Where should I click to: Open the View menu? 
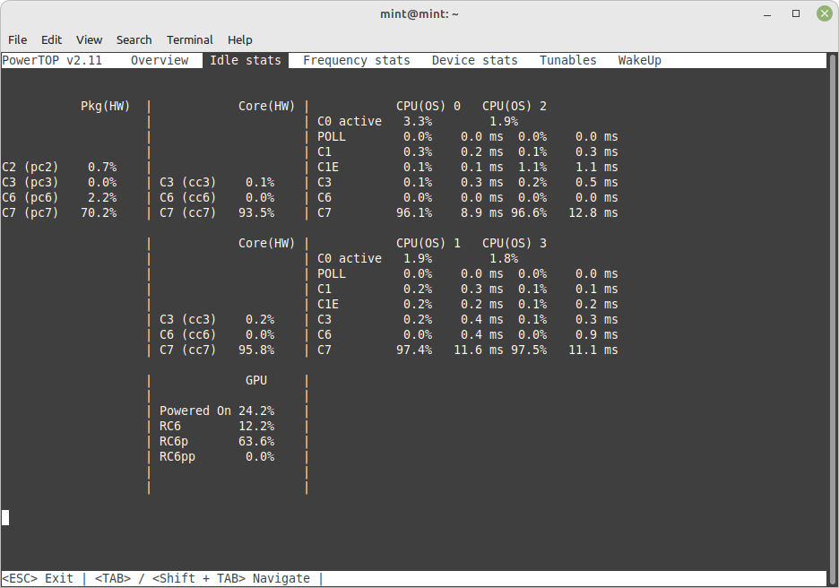click(x=90, y=39)
